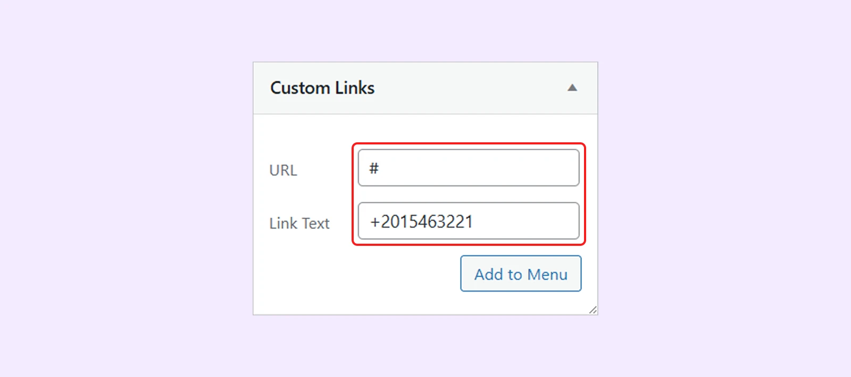Click the word Links in the panel title
851x377 pixels.
[355, 88]
